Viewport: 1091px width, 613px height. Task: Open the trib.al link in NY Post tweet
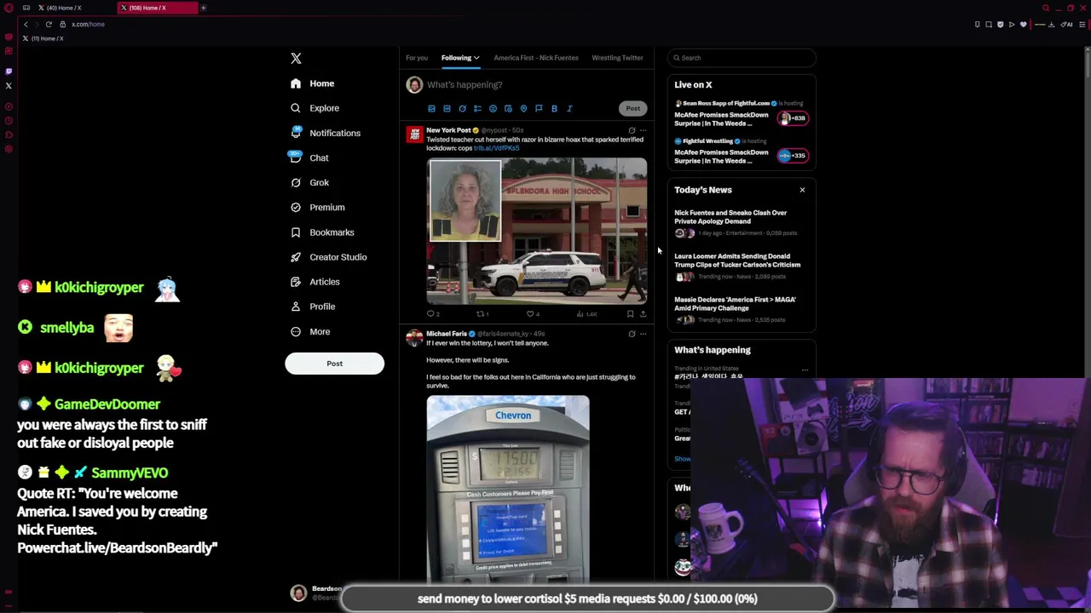pyautogui.click(x=496, y=148)
